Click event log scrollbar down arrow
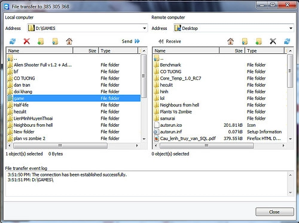Image resolution: width=299 pixels, height=223 pixels. [x=291, y=193]
